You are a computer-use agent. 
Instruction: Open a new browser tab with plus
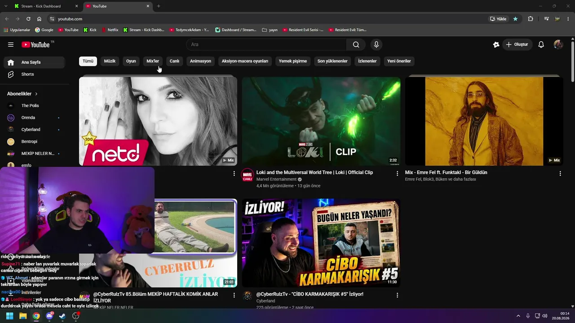click(x=159, y=6)
